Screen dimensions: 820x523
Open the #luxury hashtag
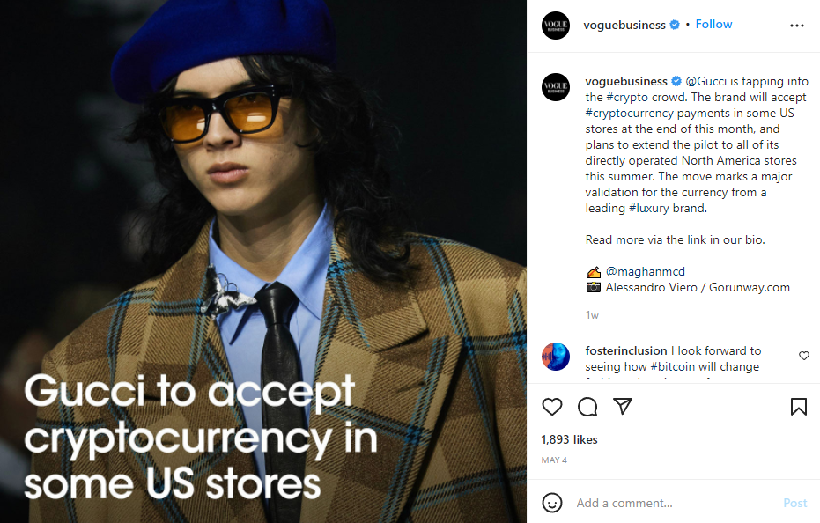[648, 208]
